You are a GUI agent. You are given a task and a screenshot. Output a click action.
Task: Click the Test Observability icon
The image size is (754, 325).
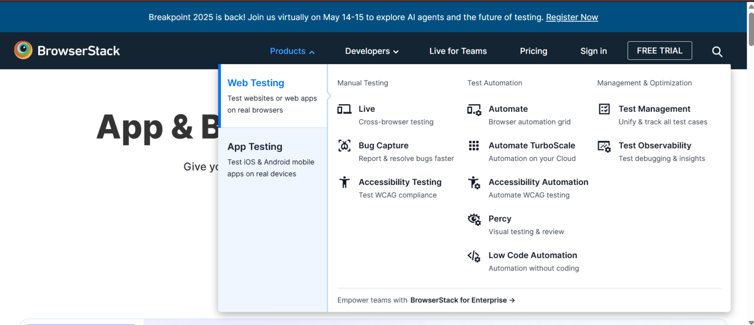coord(604,146)
